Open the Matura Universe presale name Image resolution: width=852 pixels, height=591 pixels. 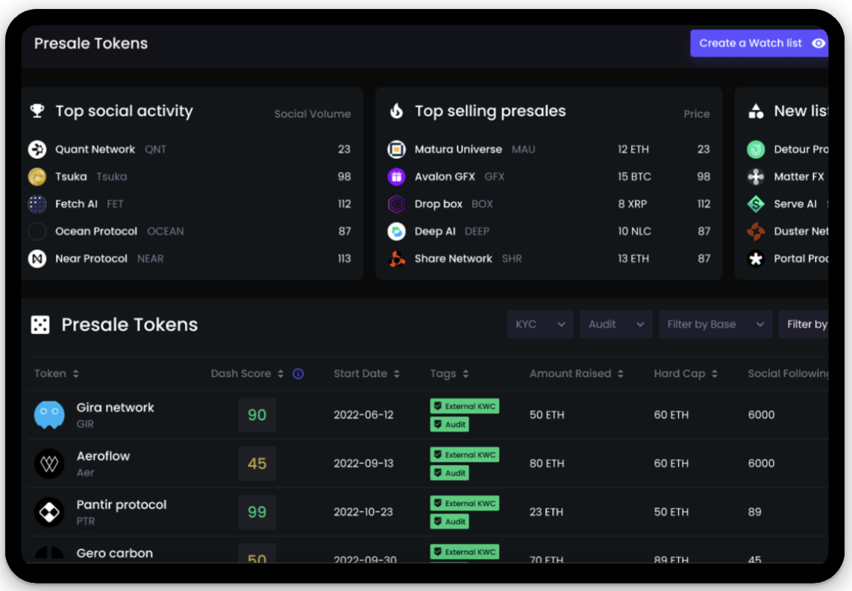pos(458,149)
